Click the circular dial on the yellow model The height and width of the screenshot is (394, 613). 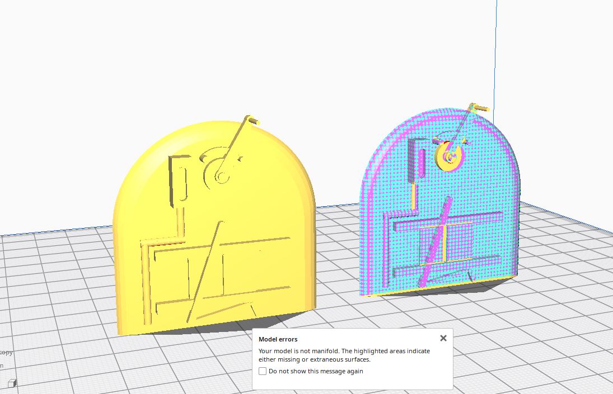coord(220,170)
